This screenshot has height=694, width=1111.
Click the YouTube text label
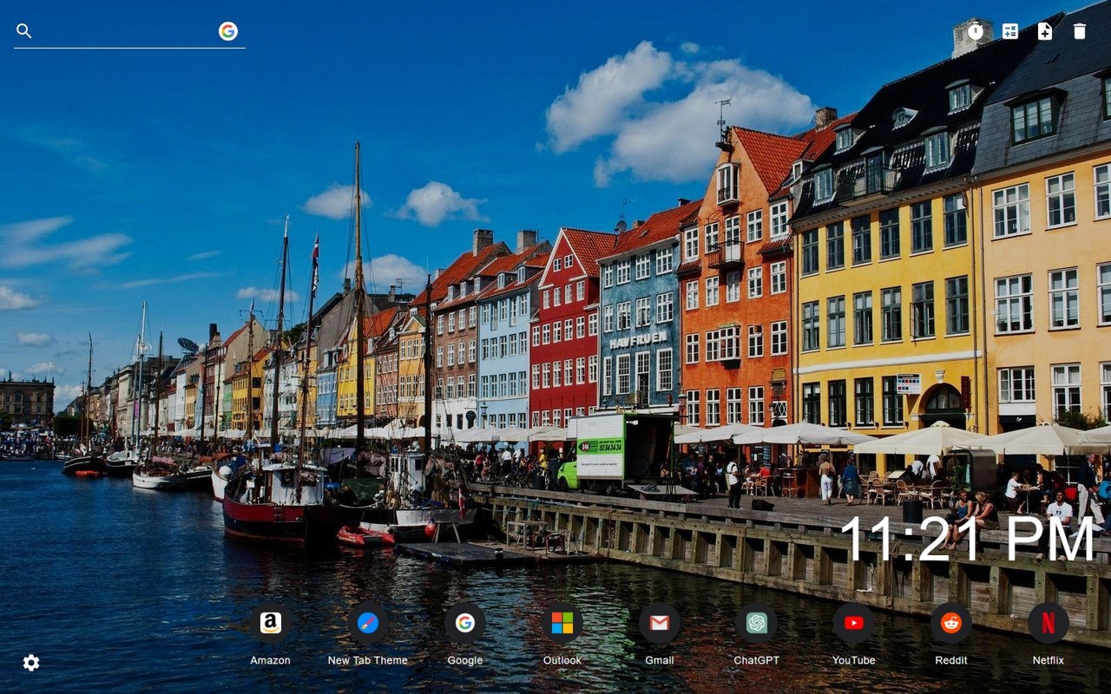tap(854, 660)
